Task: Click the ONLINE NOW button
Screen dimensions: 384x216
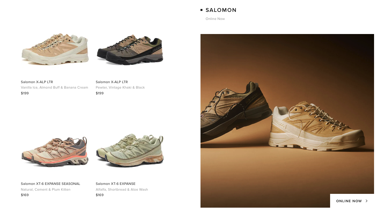Action: (x=352, y=201)
